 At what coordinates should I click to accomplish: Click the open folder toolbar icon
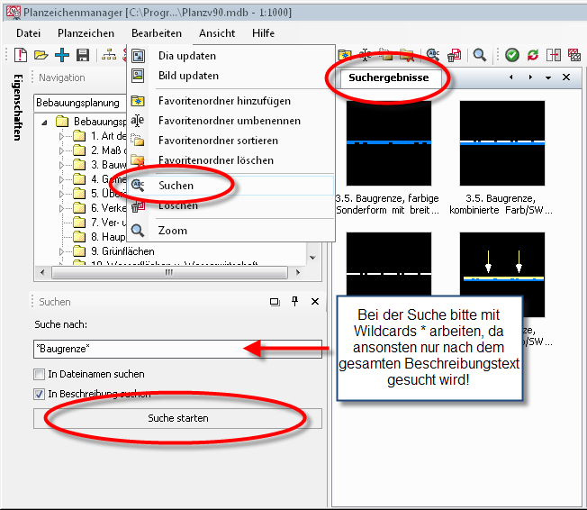41,55
